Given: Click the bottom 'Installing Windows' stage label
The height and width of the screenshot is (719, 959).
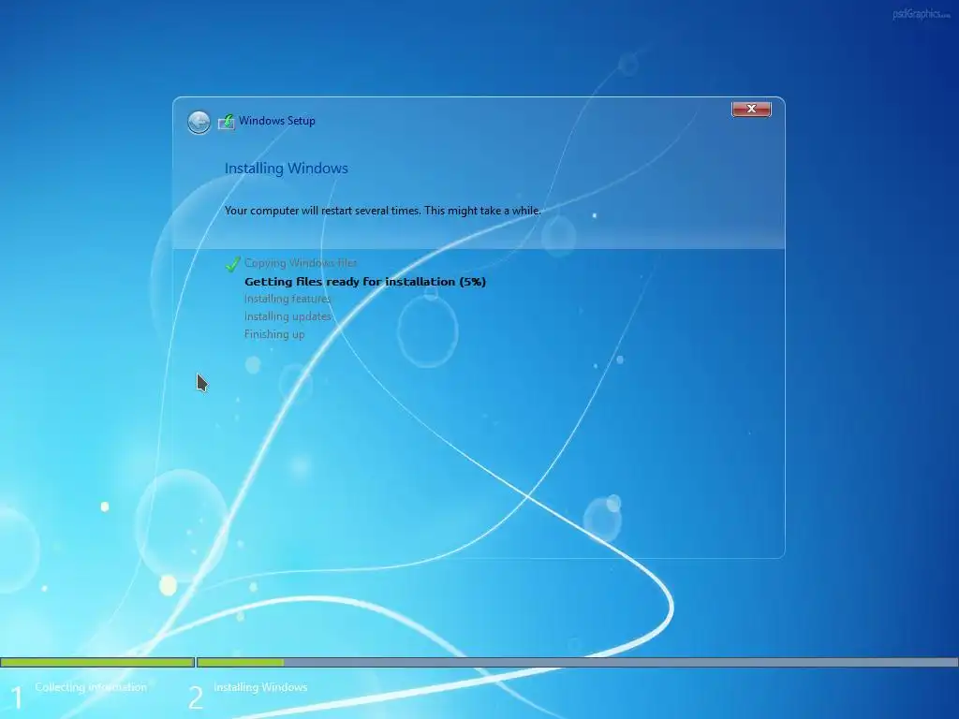Looking at the screenshot, I should (260, 687).
